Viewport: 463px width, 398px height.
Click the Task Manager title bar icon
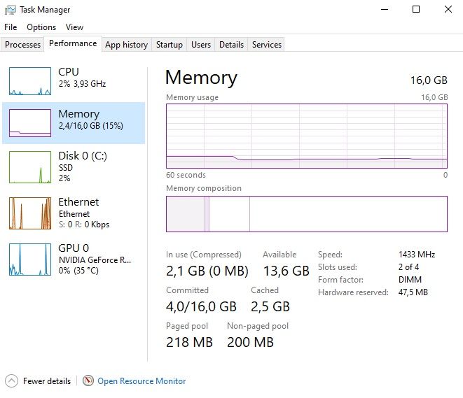click(x=10, y=10)
